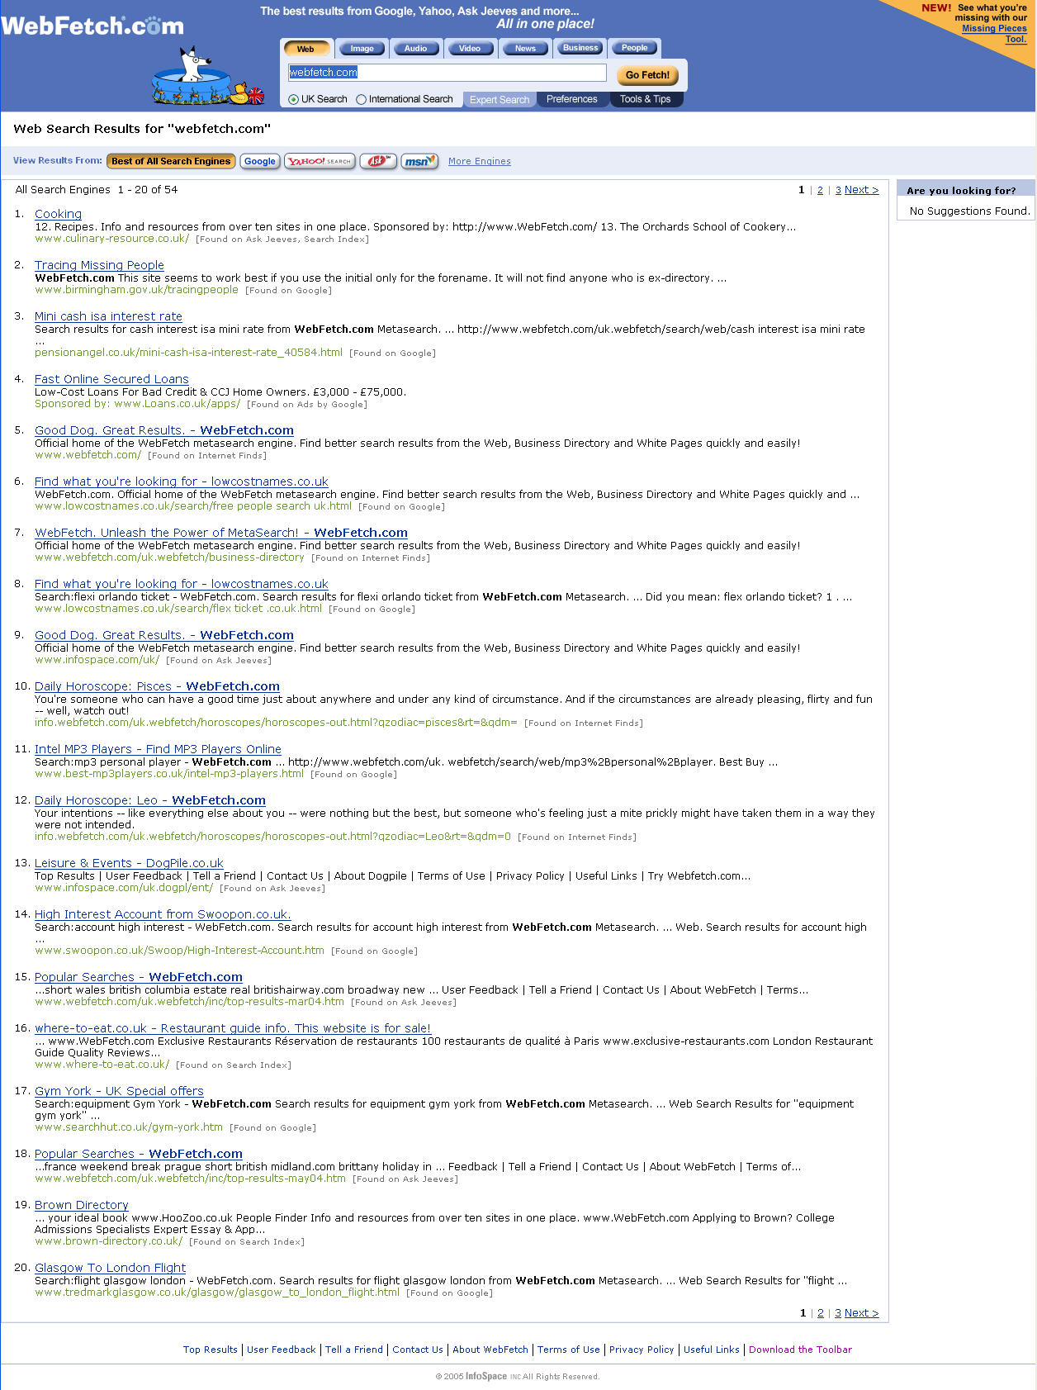The image size is (1037, 1390).
Task: Open Fast Online Secured Loans result
Action: click(x=111, y=379)
